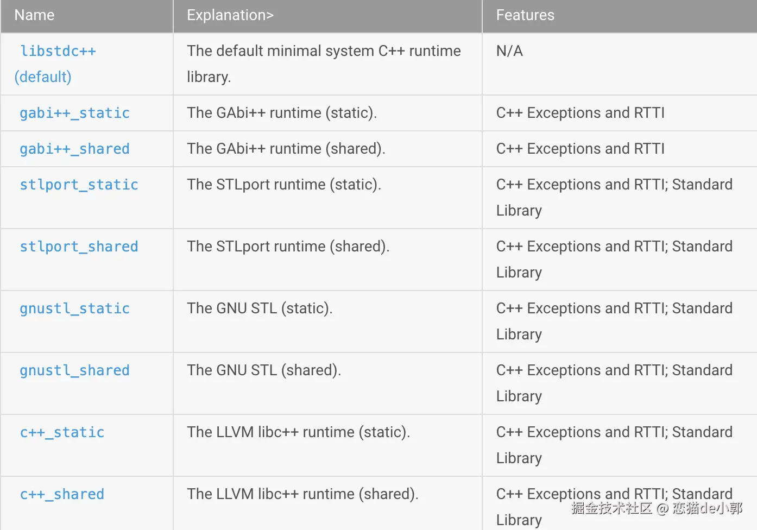757x530 pixels.
Task: Follow the c++_shared link
Action: click(62, 494)
